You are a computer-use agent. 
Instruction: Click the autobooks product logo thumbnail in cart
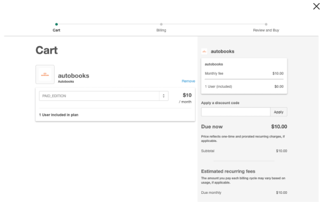coord(45,74)
